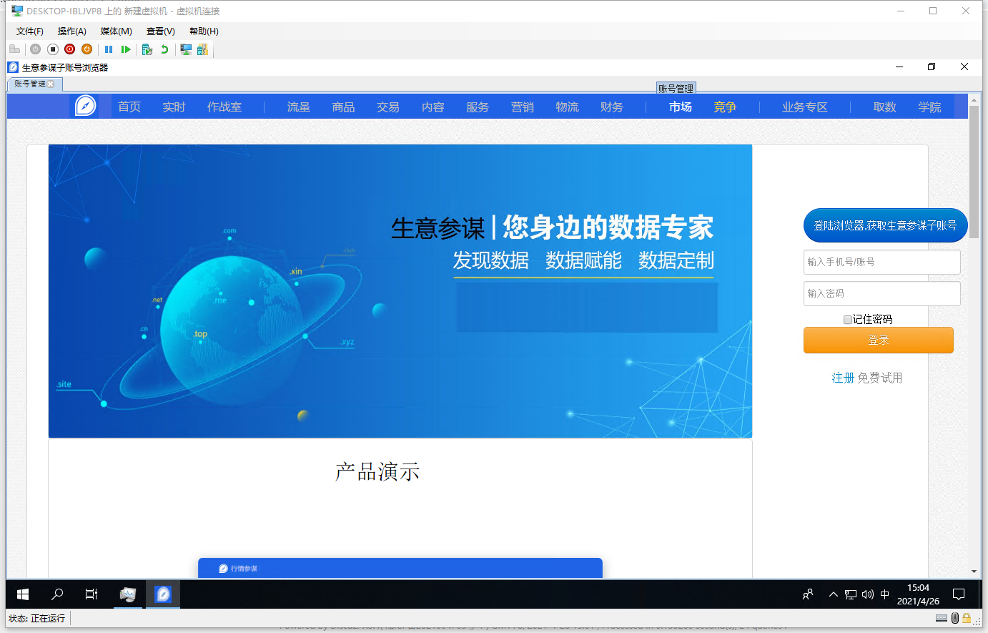
Task: Open the People icon in system tray
Action: tap(808, 594)
